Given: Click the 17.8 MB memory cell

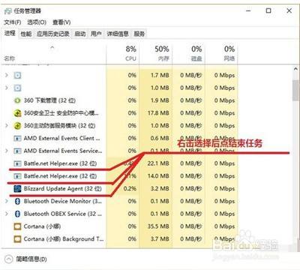Looking at the screenshot, I should tap(158, 113).
